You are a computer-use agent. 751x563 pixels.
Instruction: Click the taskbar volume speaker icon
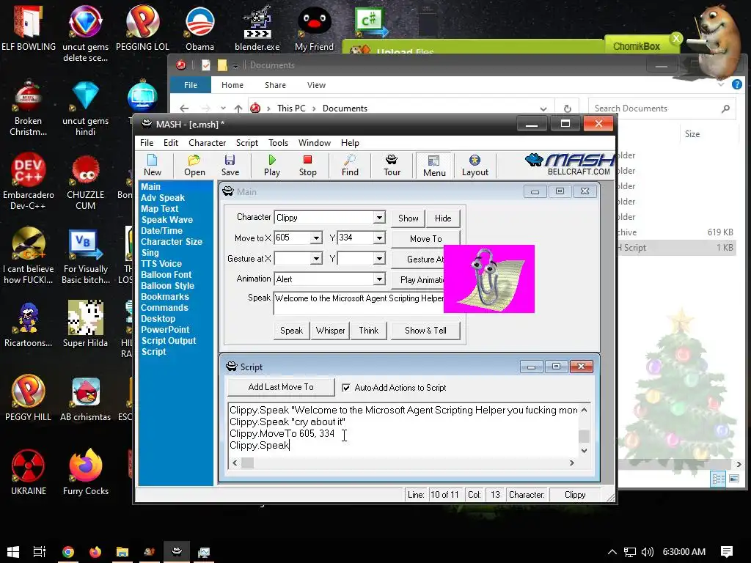(647, 552)
